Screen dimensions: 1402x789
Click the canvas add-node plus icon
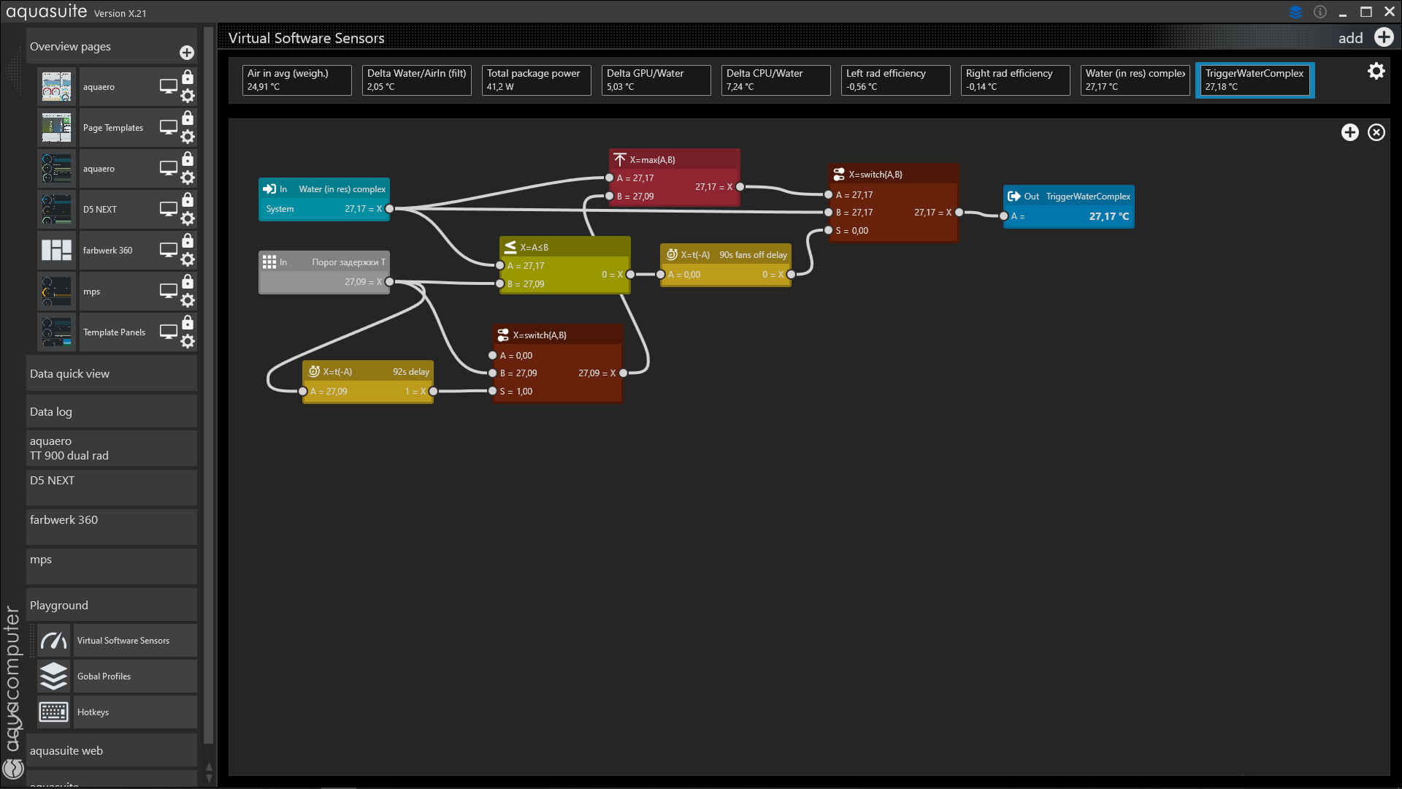click(1349, 132)
